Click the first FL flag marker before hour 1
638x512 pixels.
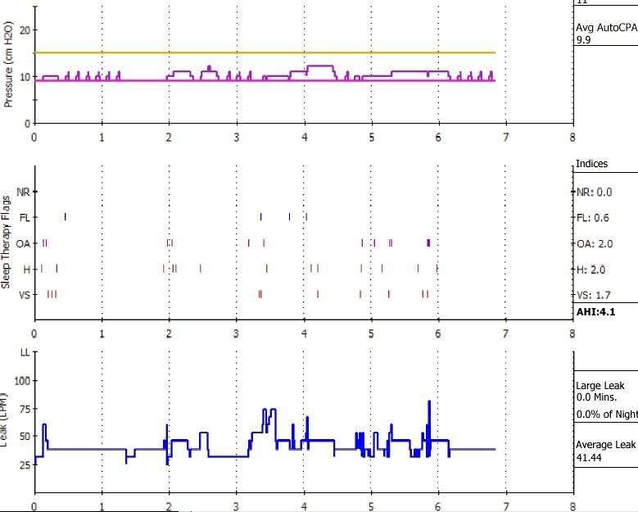66,216
